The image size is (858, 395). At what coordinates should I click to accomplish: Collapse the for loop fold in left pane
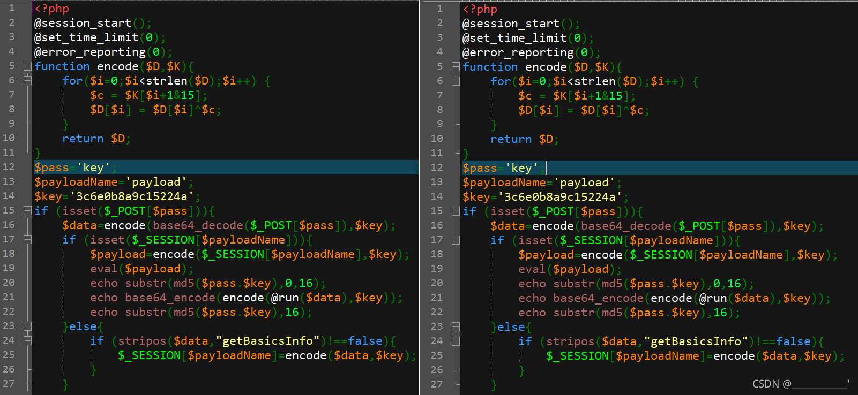(27, 81)
